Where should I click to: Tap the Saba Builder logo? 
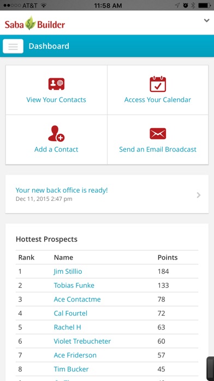click(35, 24)
